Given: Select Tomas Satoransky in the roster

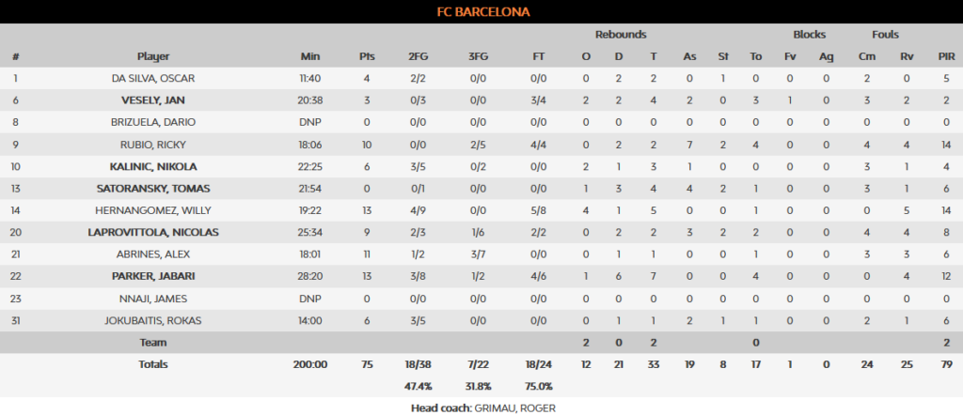Looking at the screenshot, I should pyautogui.click(x=152, y=190).
